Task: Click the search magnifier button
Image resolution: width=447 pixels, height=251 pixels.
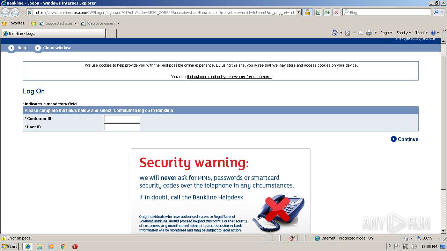Action: [x=436, y=12]
